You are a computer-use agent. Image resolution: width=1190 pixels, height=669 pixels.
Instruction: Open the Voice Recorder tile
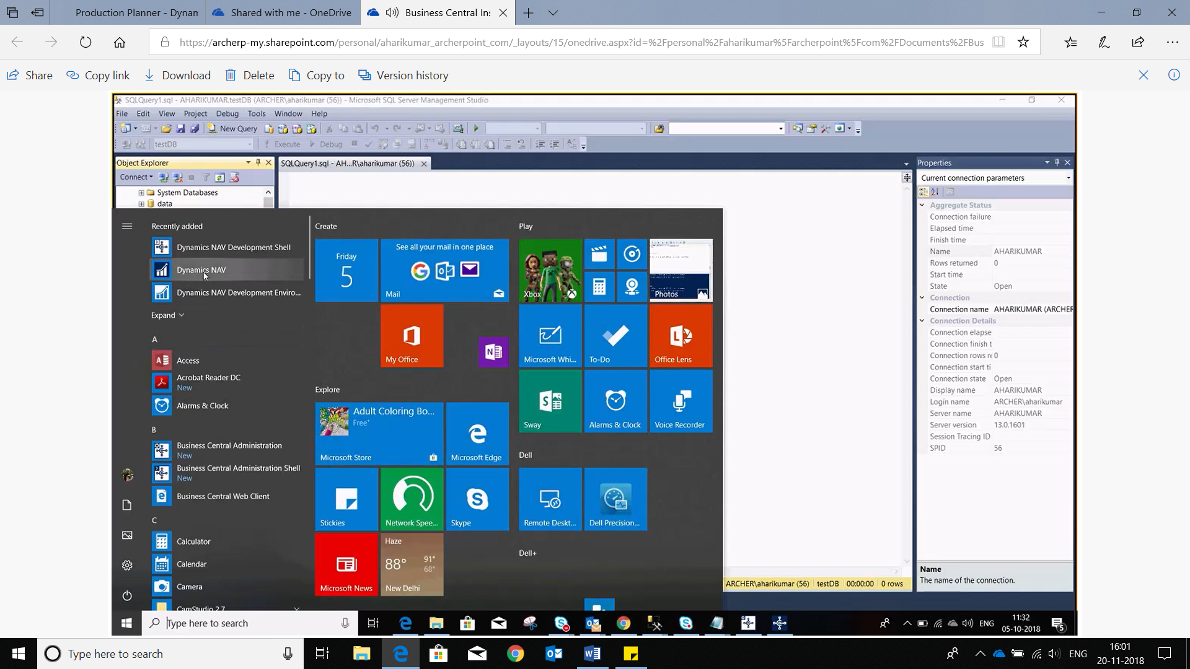[681, 401]
